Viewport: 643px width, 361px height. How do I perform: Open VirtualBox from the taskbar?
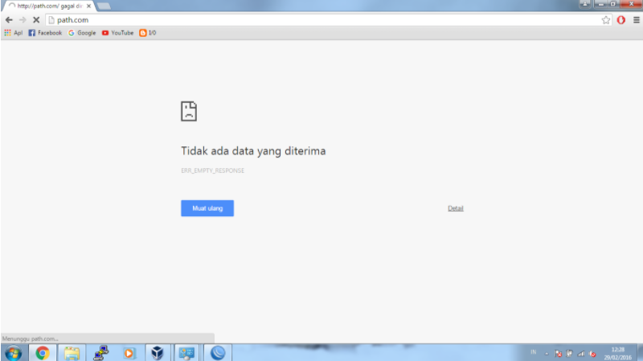click(157, 353)
